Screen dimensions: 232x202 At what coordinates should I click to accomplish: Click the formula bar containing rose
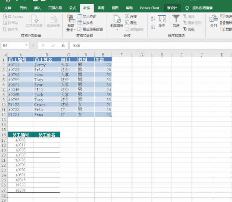151,46
